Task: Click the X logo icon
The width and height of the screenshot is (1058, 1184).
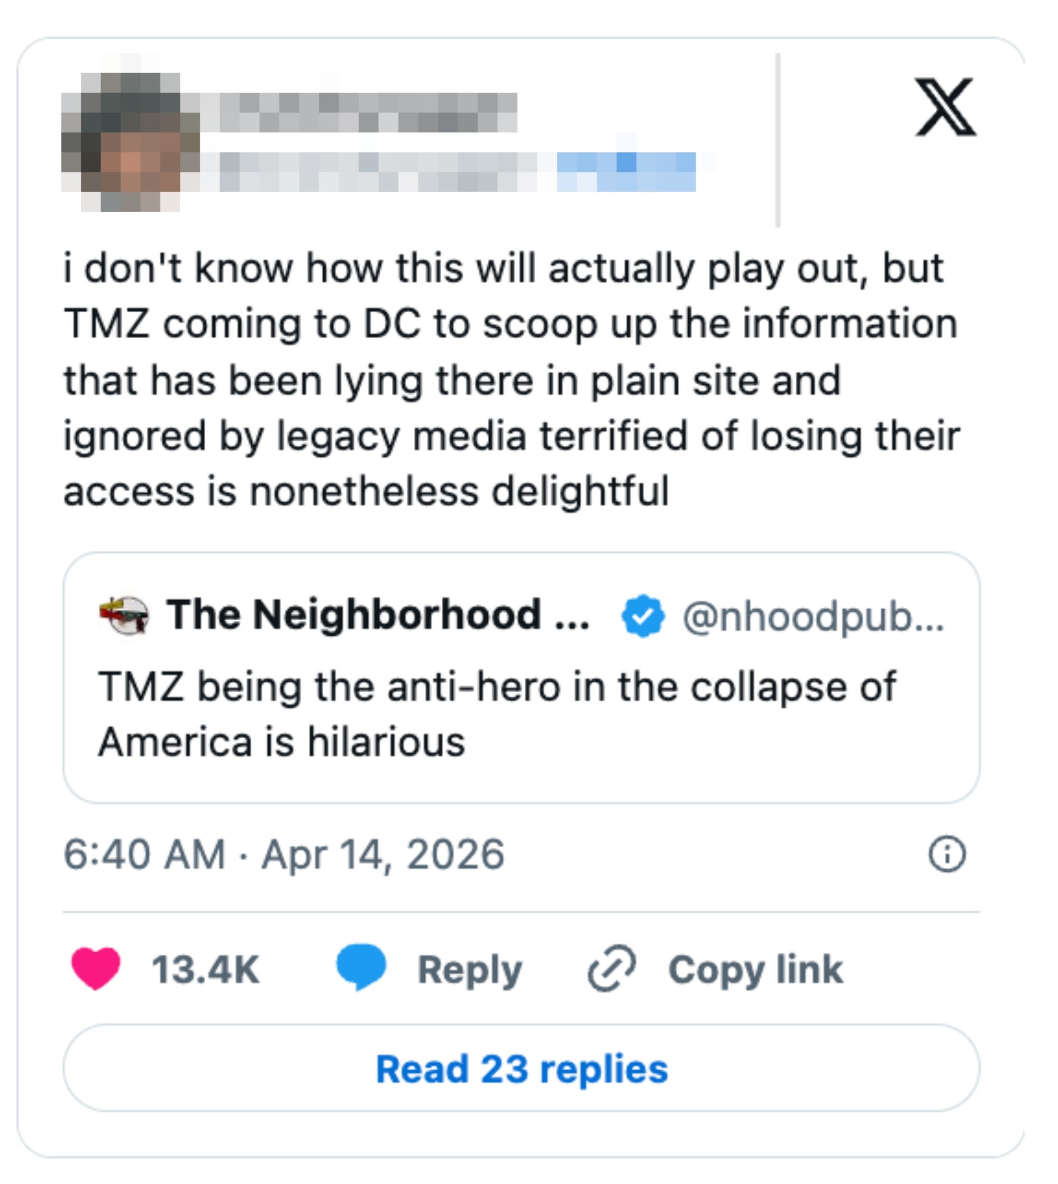Action: coord(945,106)
